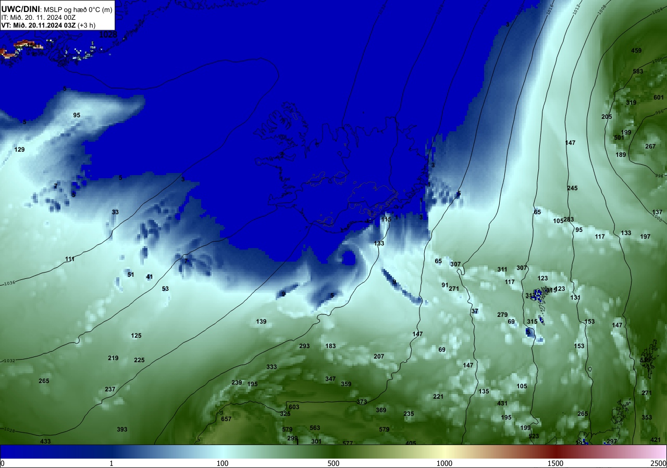Image resolution: width=667 pixels, height=468 pixels.
Task: Click the UWC/DINI title text
Action: click(x=20, y=9)
